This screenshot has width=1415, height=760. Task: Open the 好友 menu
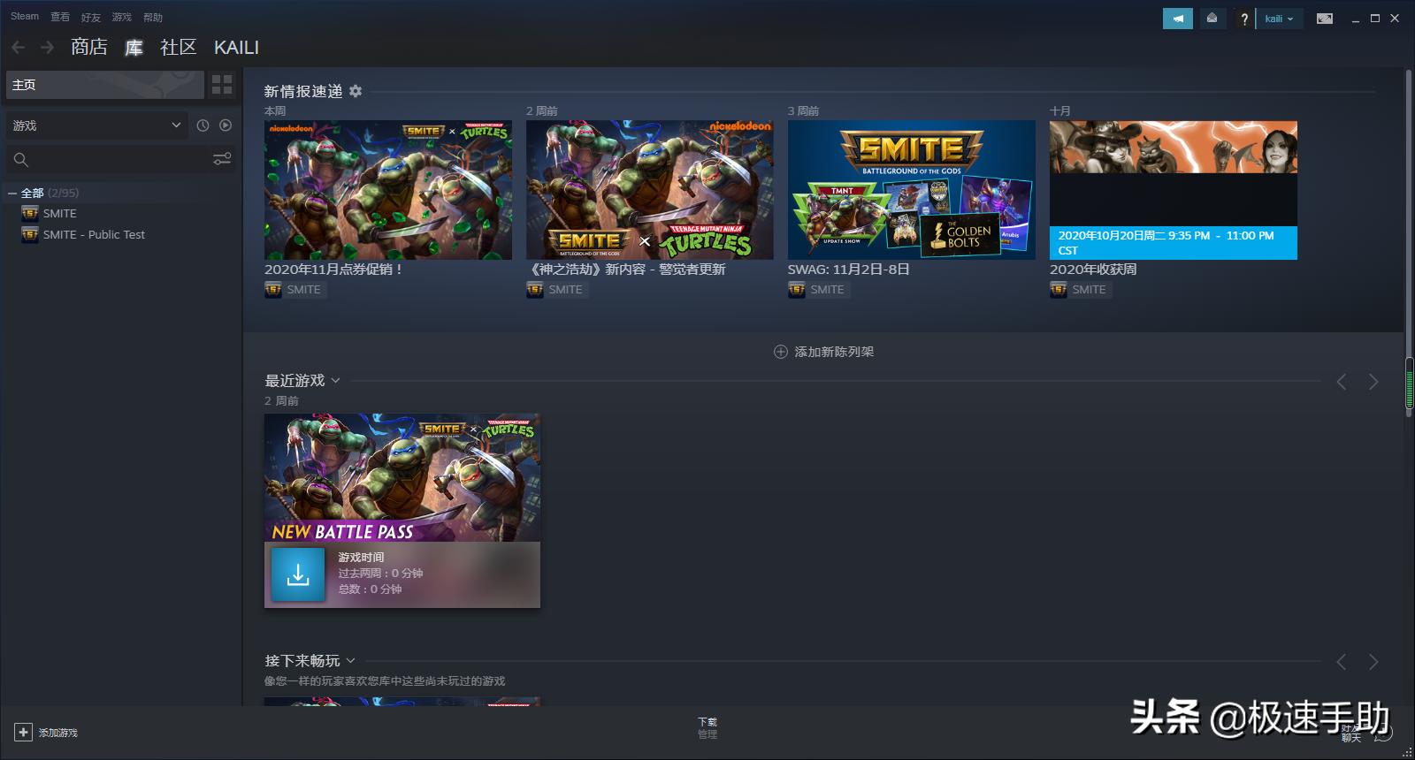[91, 17]
